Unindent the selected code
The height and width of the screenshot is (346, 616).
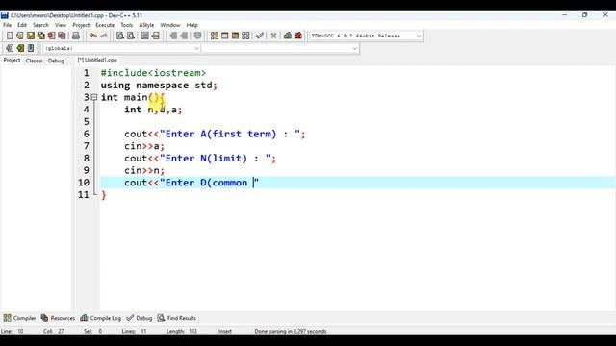coord(184,36)
